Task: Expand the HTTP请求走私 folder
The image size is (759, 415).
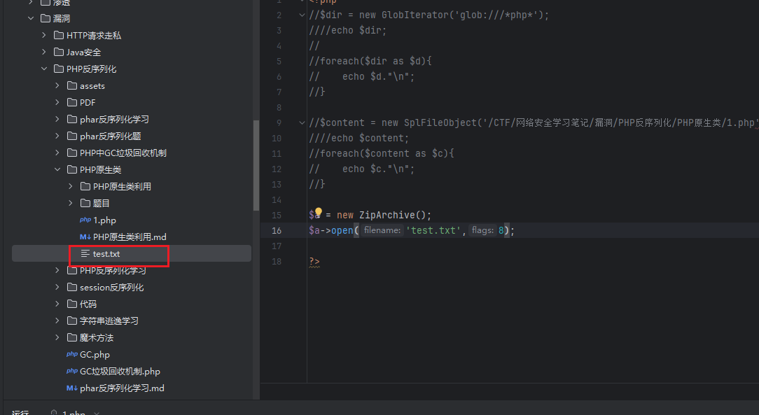Action: (x=44, y=36)
